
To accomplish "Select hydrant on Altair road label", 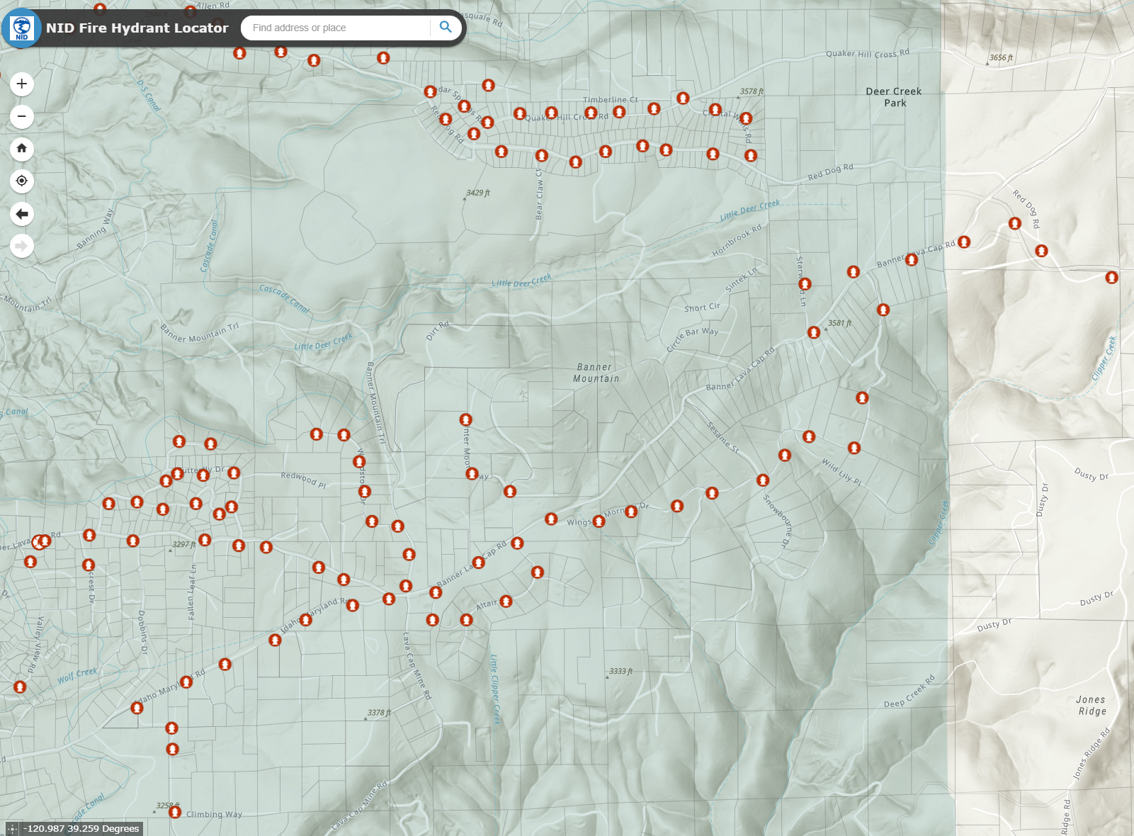I will point(506,601).
